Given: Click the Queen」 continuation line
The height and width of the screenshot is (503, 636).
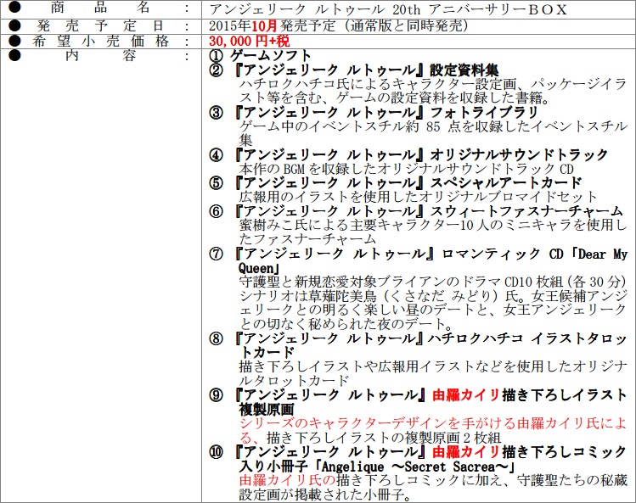Looking at the screenshot, I should [259, 268].
